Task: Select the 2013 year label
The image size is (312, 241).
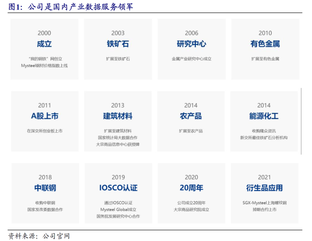Action: (118, 105)
